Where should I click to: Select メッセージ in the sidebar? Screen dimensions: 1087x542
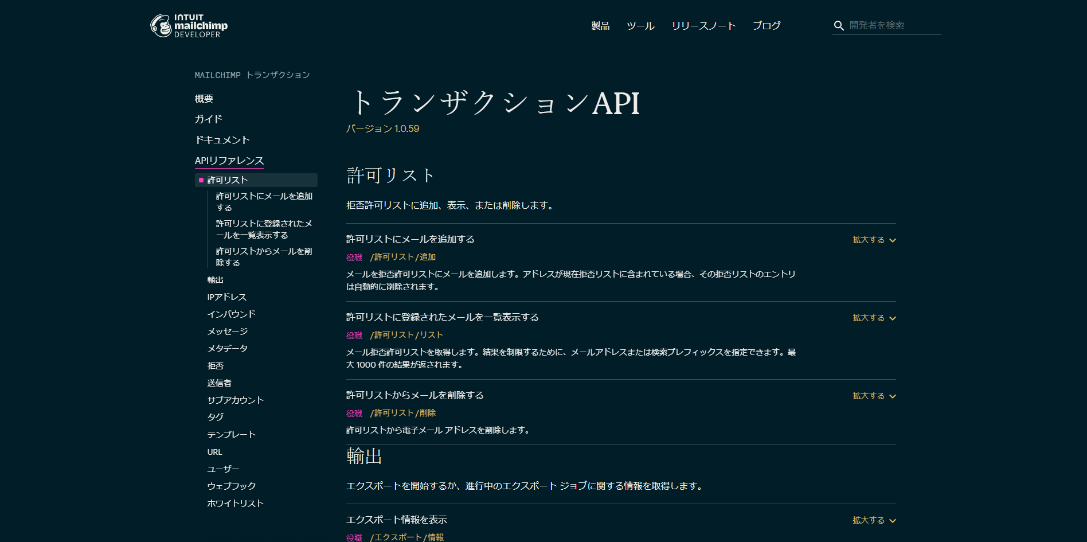(228, 332)
